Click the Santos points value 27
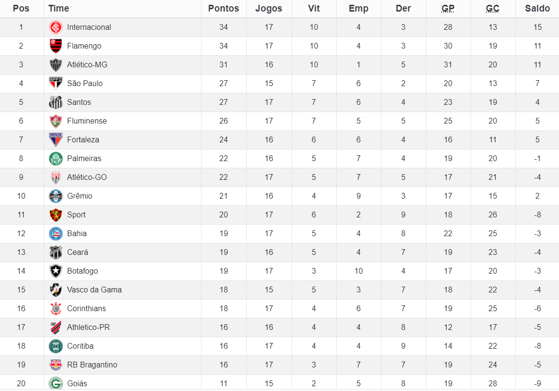Screen dimensions: 559x391 point(224,102)
